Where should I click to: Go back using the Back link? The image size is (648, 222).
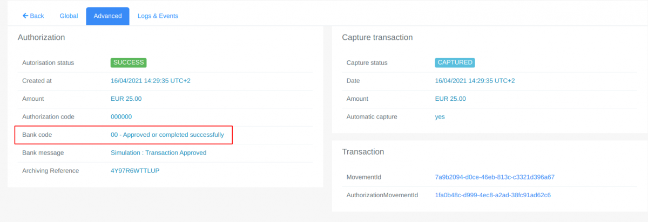tap(33, 16)
